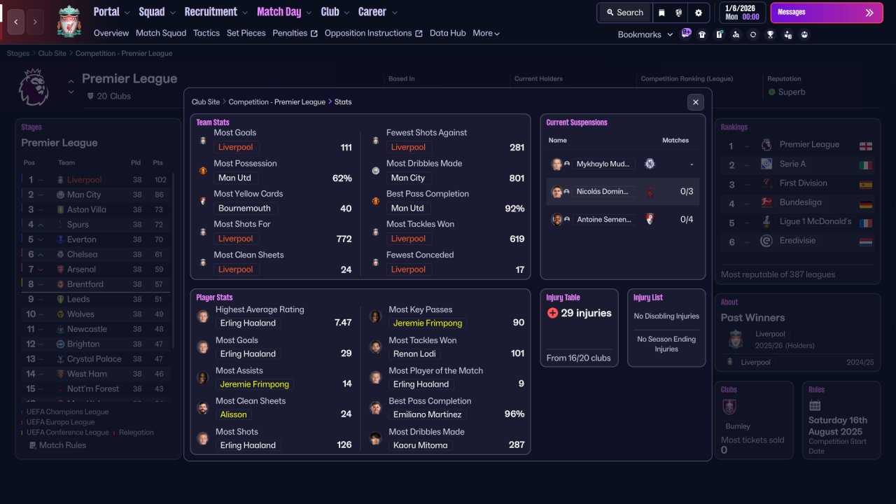The height and width of the screenshot is (504, 896).
Task: Toggle the competition switcher chevron beside Premier League
Action: [x=71, y=87]
